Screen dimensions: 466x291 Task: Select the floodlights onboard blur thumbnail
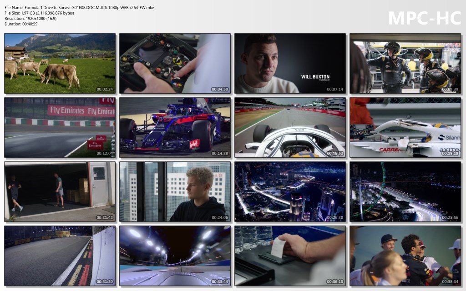(175, 256)
